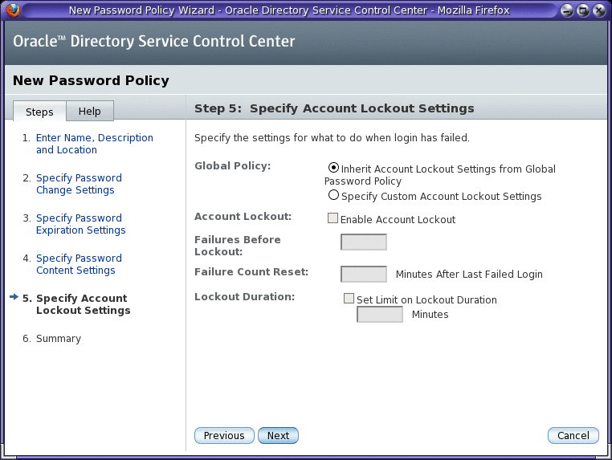Click the 6. Summary step text
Viewport: 612px width, 460px height.
tap(52, 338)
